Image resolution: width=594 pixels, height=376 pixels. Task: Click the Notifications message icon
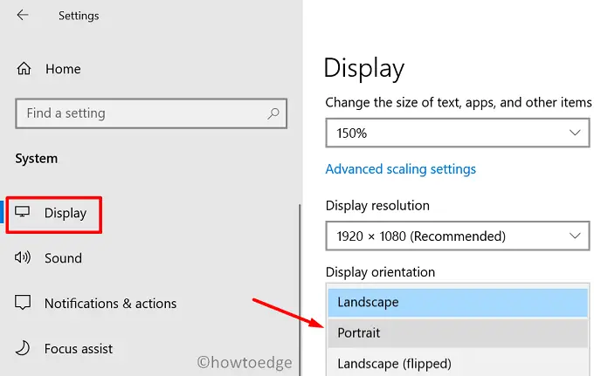[x=24, y=304]
